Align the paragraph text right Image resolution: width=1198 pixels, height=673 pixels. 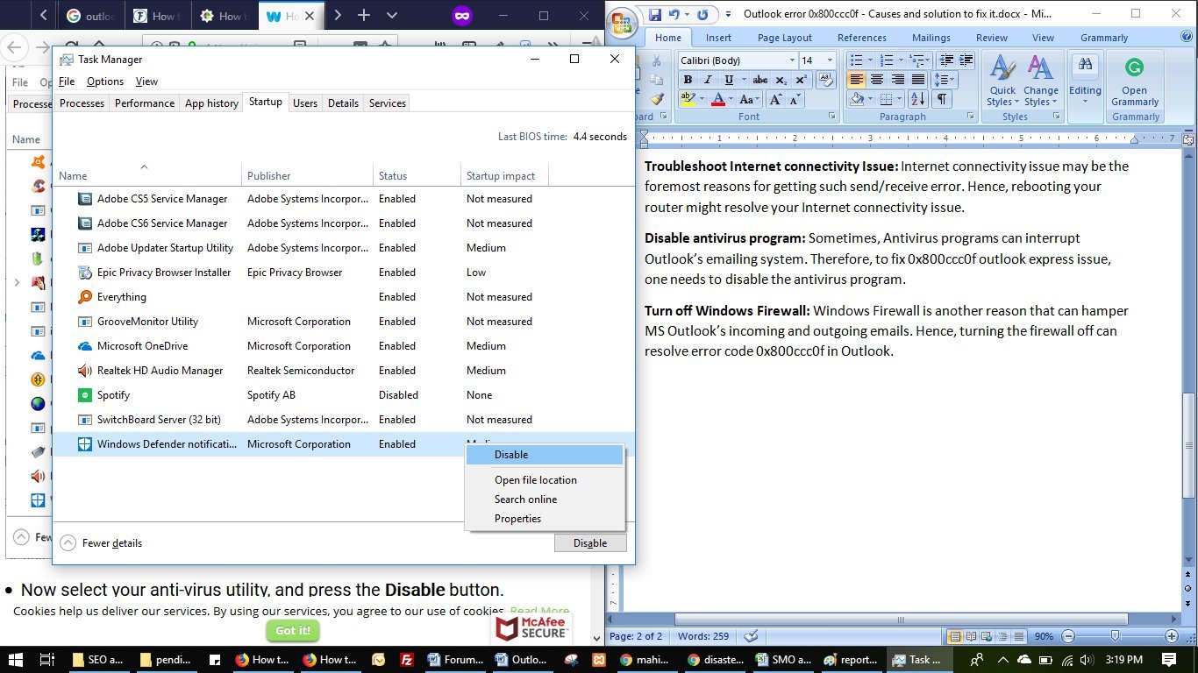click(x=897, y=80)
